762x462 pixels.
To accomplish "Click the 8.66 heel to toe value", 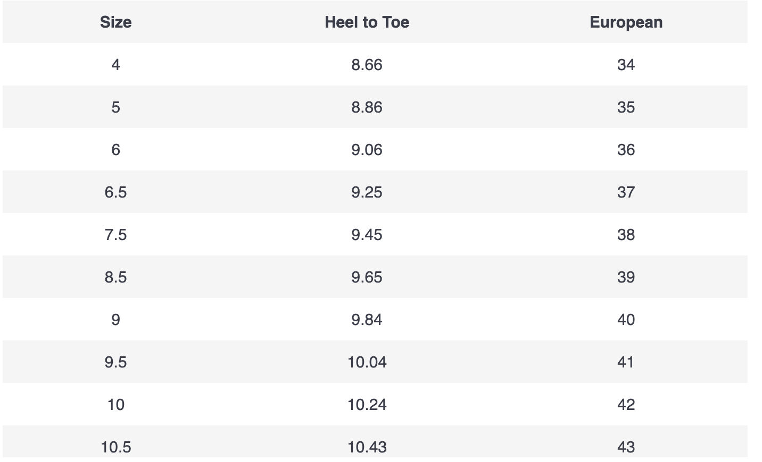I will coord(367,65).
